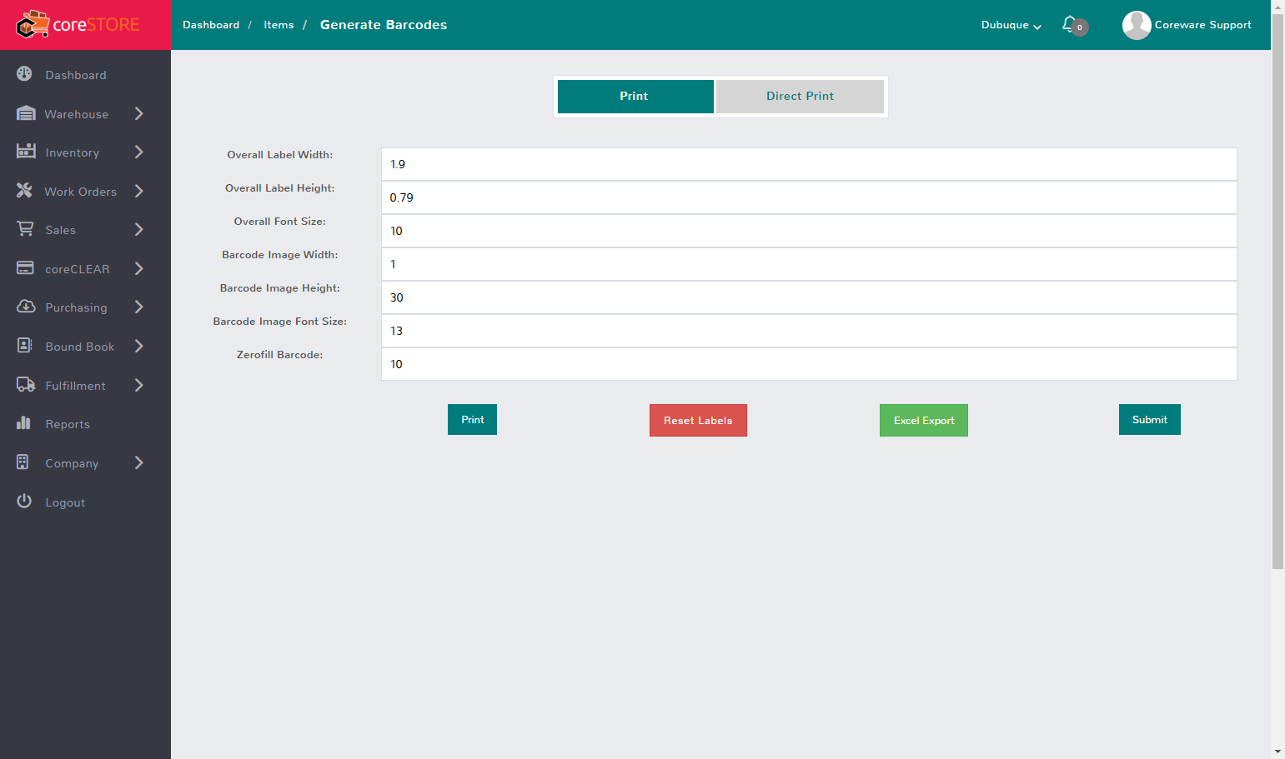Click the Work Orders tools icon

click(x=24, y=191)
